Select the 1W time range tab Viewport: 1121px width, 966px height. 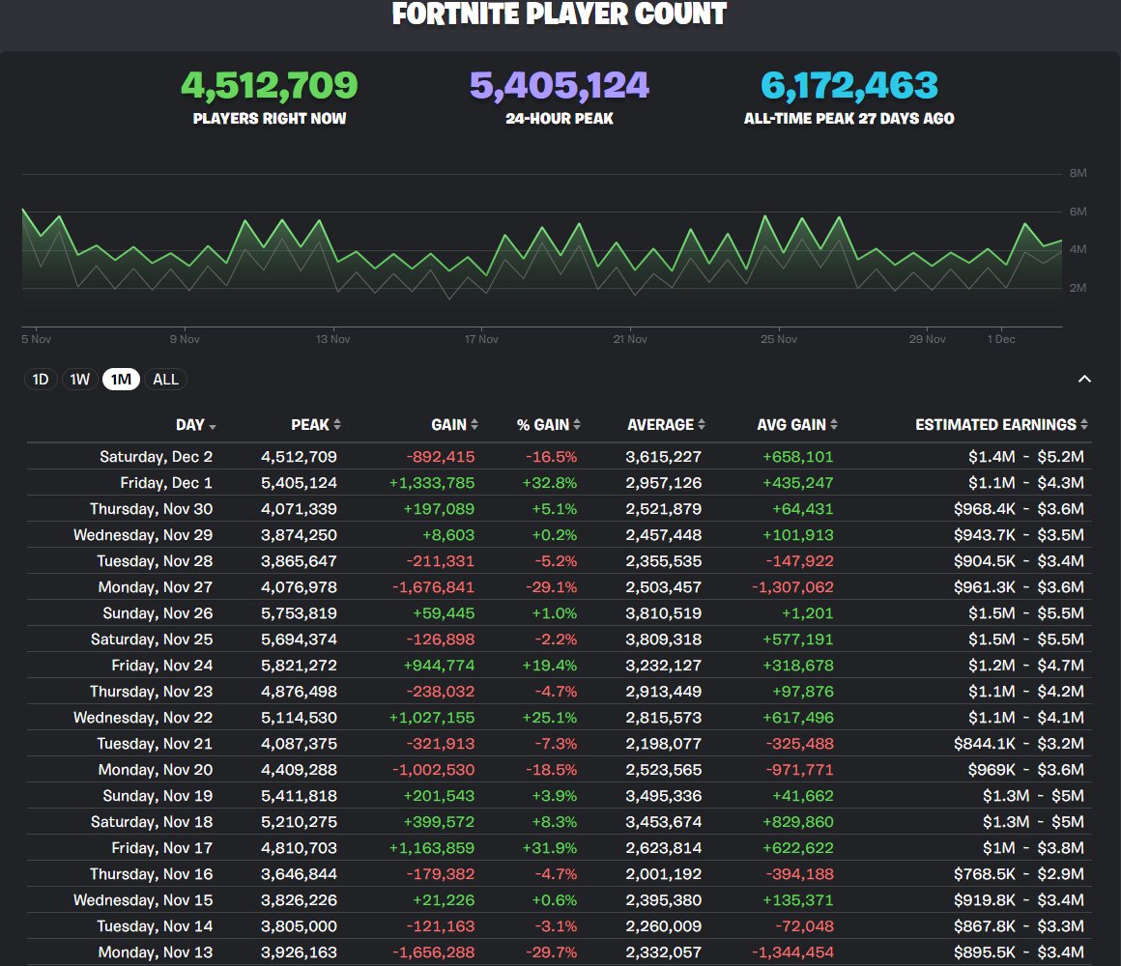(79, 380)
